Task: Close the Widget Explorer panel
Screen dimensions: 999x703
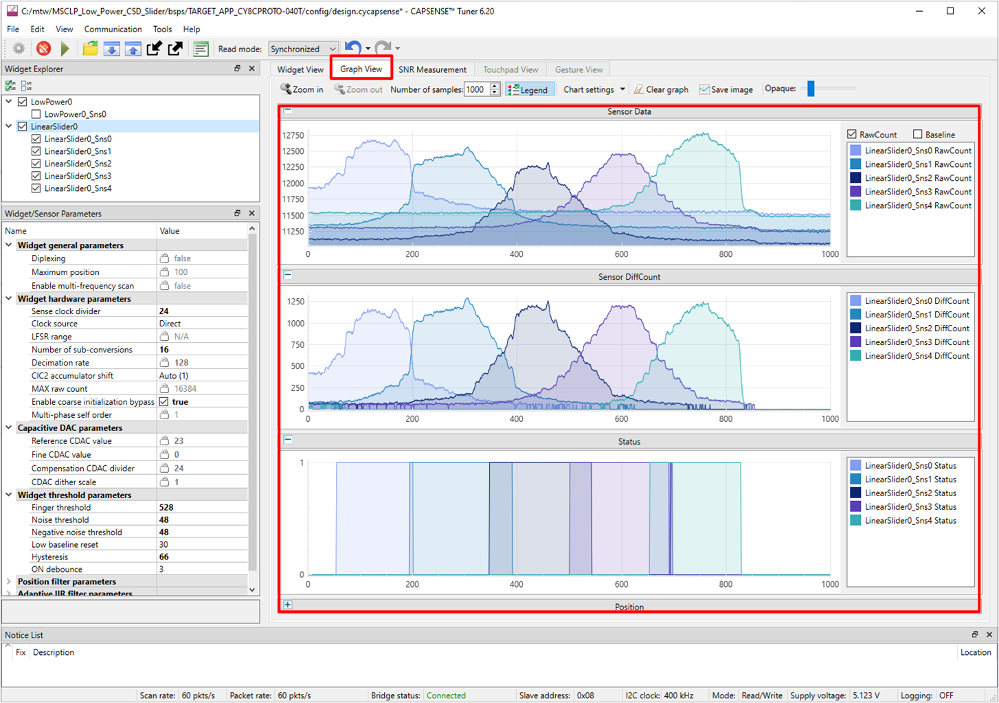Action: pyautogui.click(x=251, y=69)
